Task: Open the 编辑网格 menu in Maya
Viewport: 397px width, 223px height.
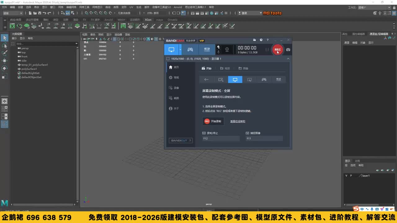Action: tap(71, 7)
